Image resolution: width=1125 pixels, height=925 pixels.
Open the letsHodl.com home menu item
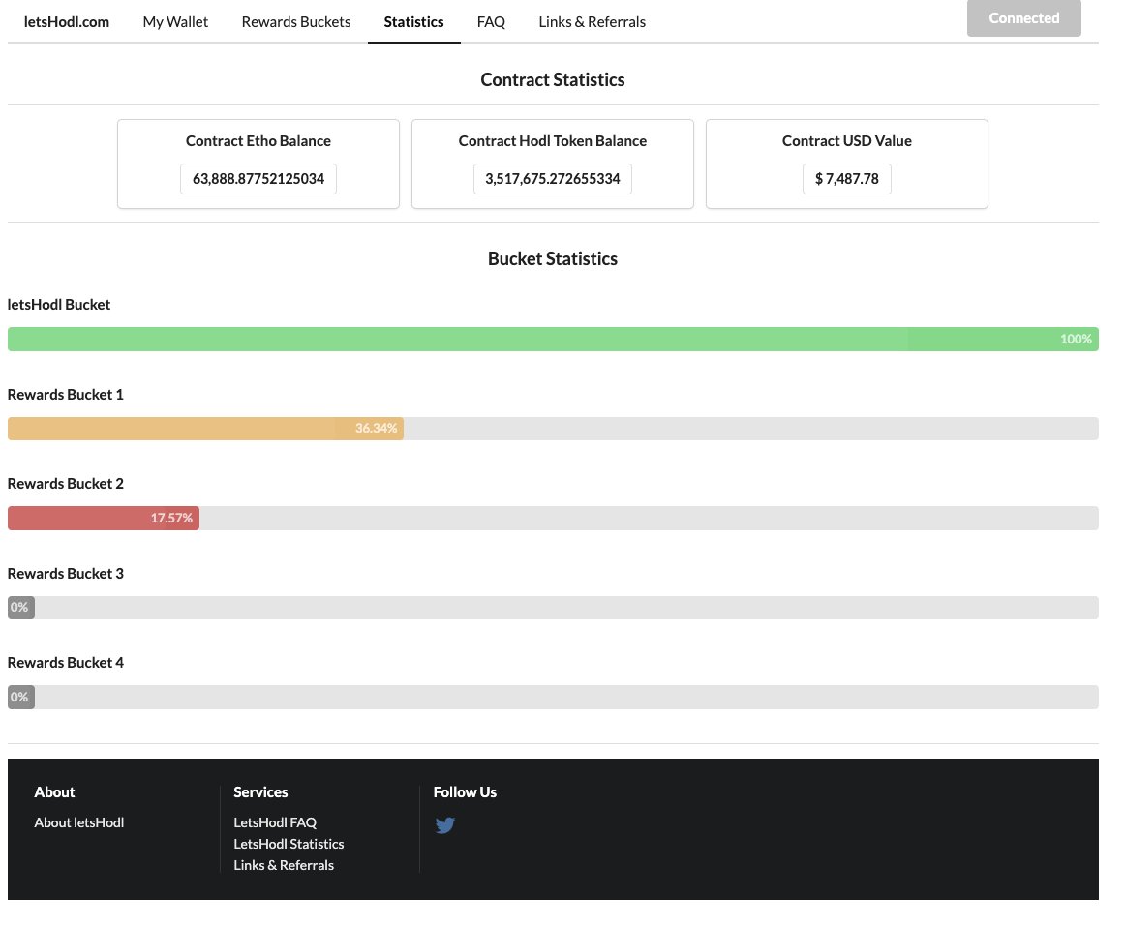point(68,22)
